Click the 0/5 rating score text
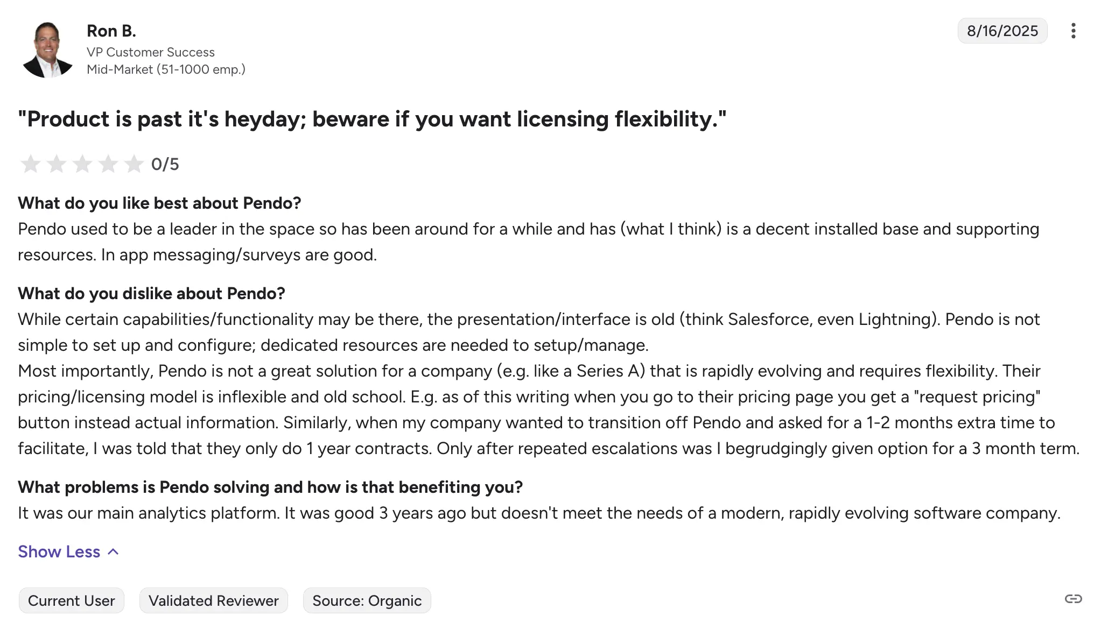The width and height of the screenshot is (1108, 623). pyautogui.click(x=165, y=164)
